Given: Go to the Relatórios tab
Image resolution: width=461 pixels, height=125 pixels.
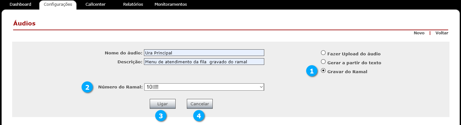Looking at the screenshot, I should (x=133, y=4).
